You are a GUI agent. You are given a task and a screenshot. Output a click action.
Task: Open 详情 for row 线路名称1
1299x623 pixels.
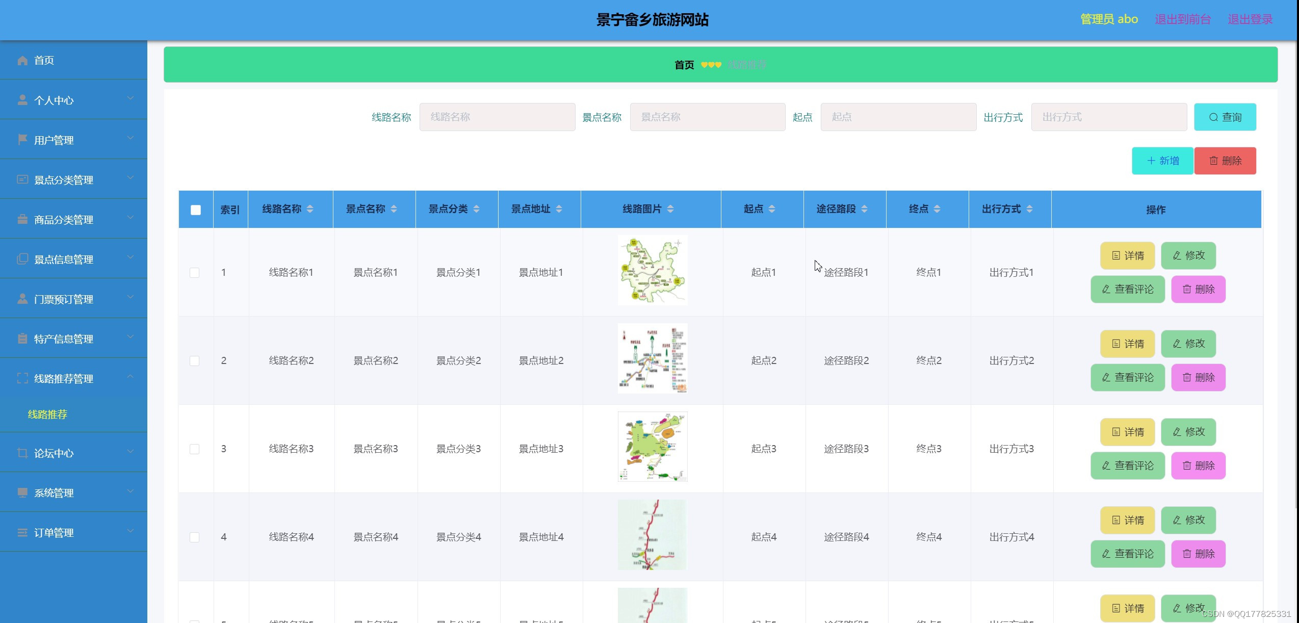point(1128,255)
